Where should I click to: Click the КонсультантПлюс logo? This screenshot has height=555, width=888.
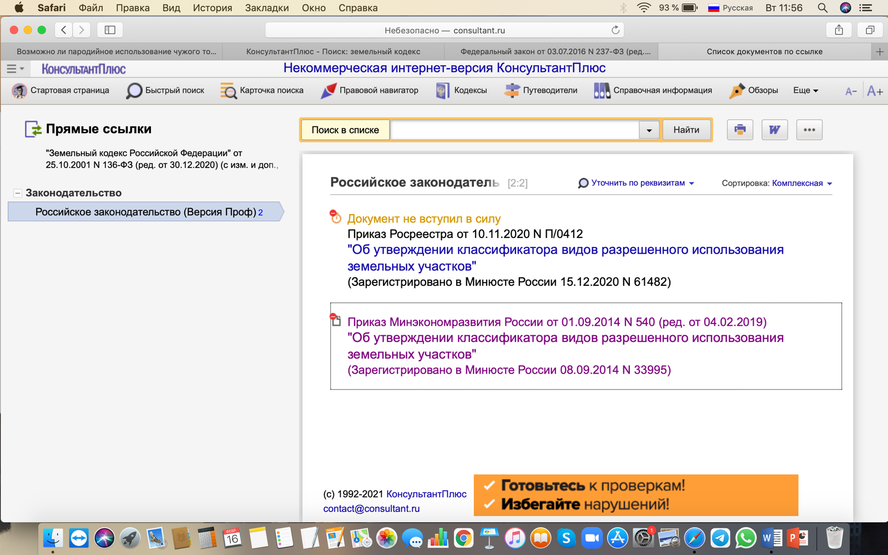pyautogui.click(x=84, y=69)
